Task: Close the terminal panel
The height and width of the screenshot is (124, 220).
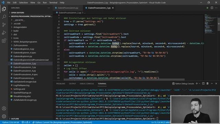Action: point(216,83)
